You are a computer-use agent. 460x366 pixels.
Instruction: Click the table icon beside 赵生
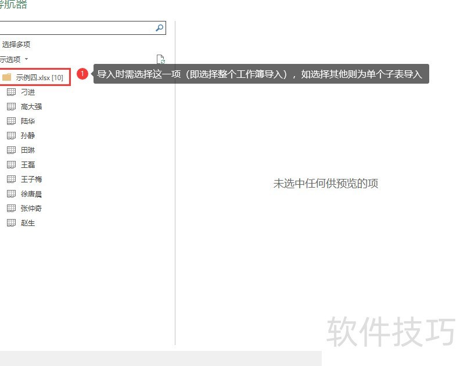(11, 223)
